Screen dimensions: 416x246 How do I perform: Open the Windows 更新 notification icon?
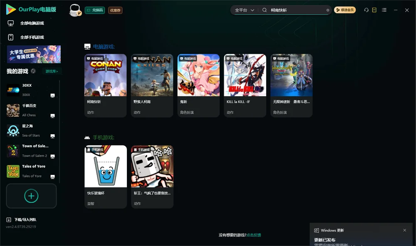[x=316, y=230]
